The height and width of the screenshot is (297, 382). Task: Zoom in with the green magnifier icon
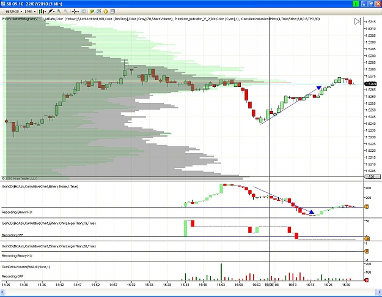(x=59, y=12)
